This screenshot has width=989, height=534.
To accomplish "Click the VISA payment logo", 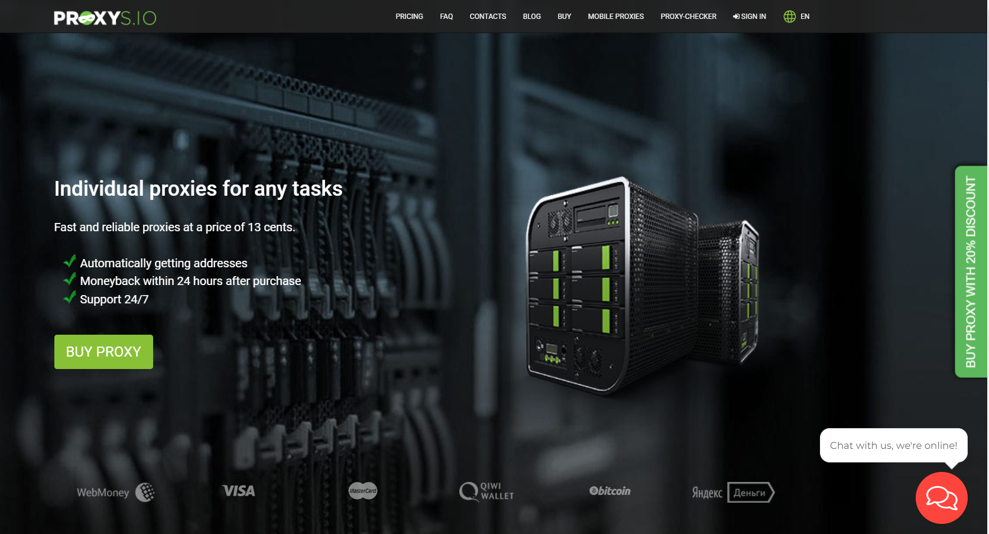I will point(239,491).
